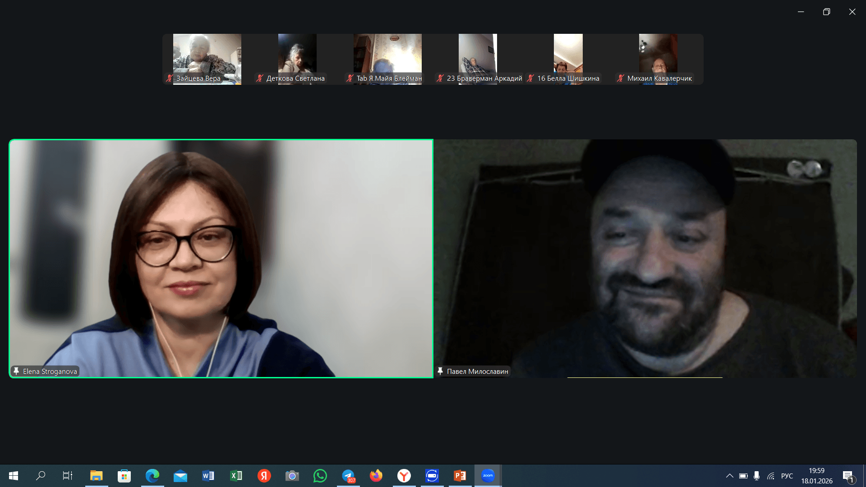
Task: Open the Camera app in taskbar
Action: pyautogui.click(x=292, y=476)
